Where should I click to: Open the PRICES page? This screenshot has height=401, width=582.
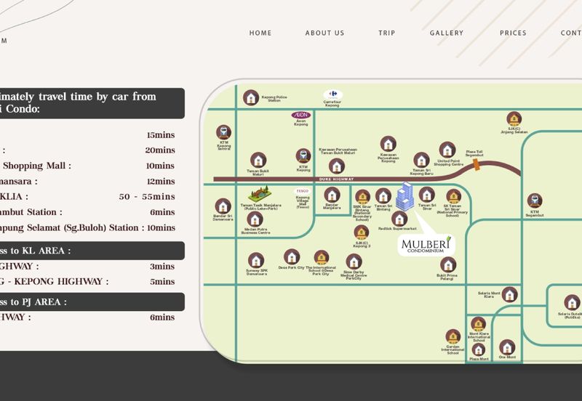point(513,33)
